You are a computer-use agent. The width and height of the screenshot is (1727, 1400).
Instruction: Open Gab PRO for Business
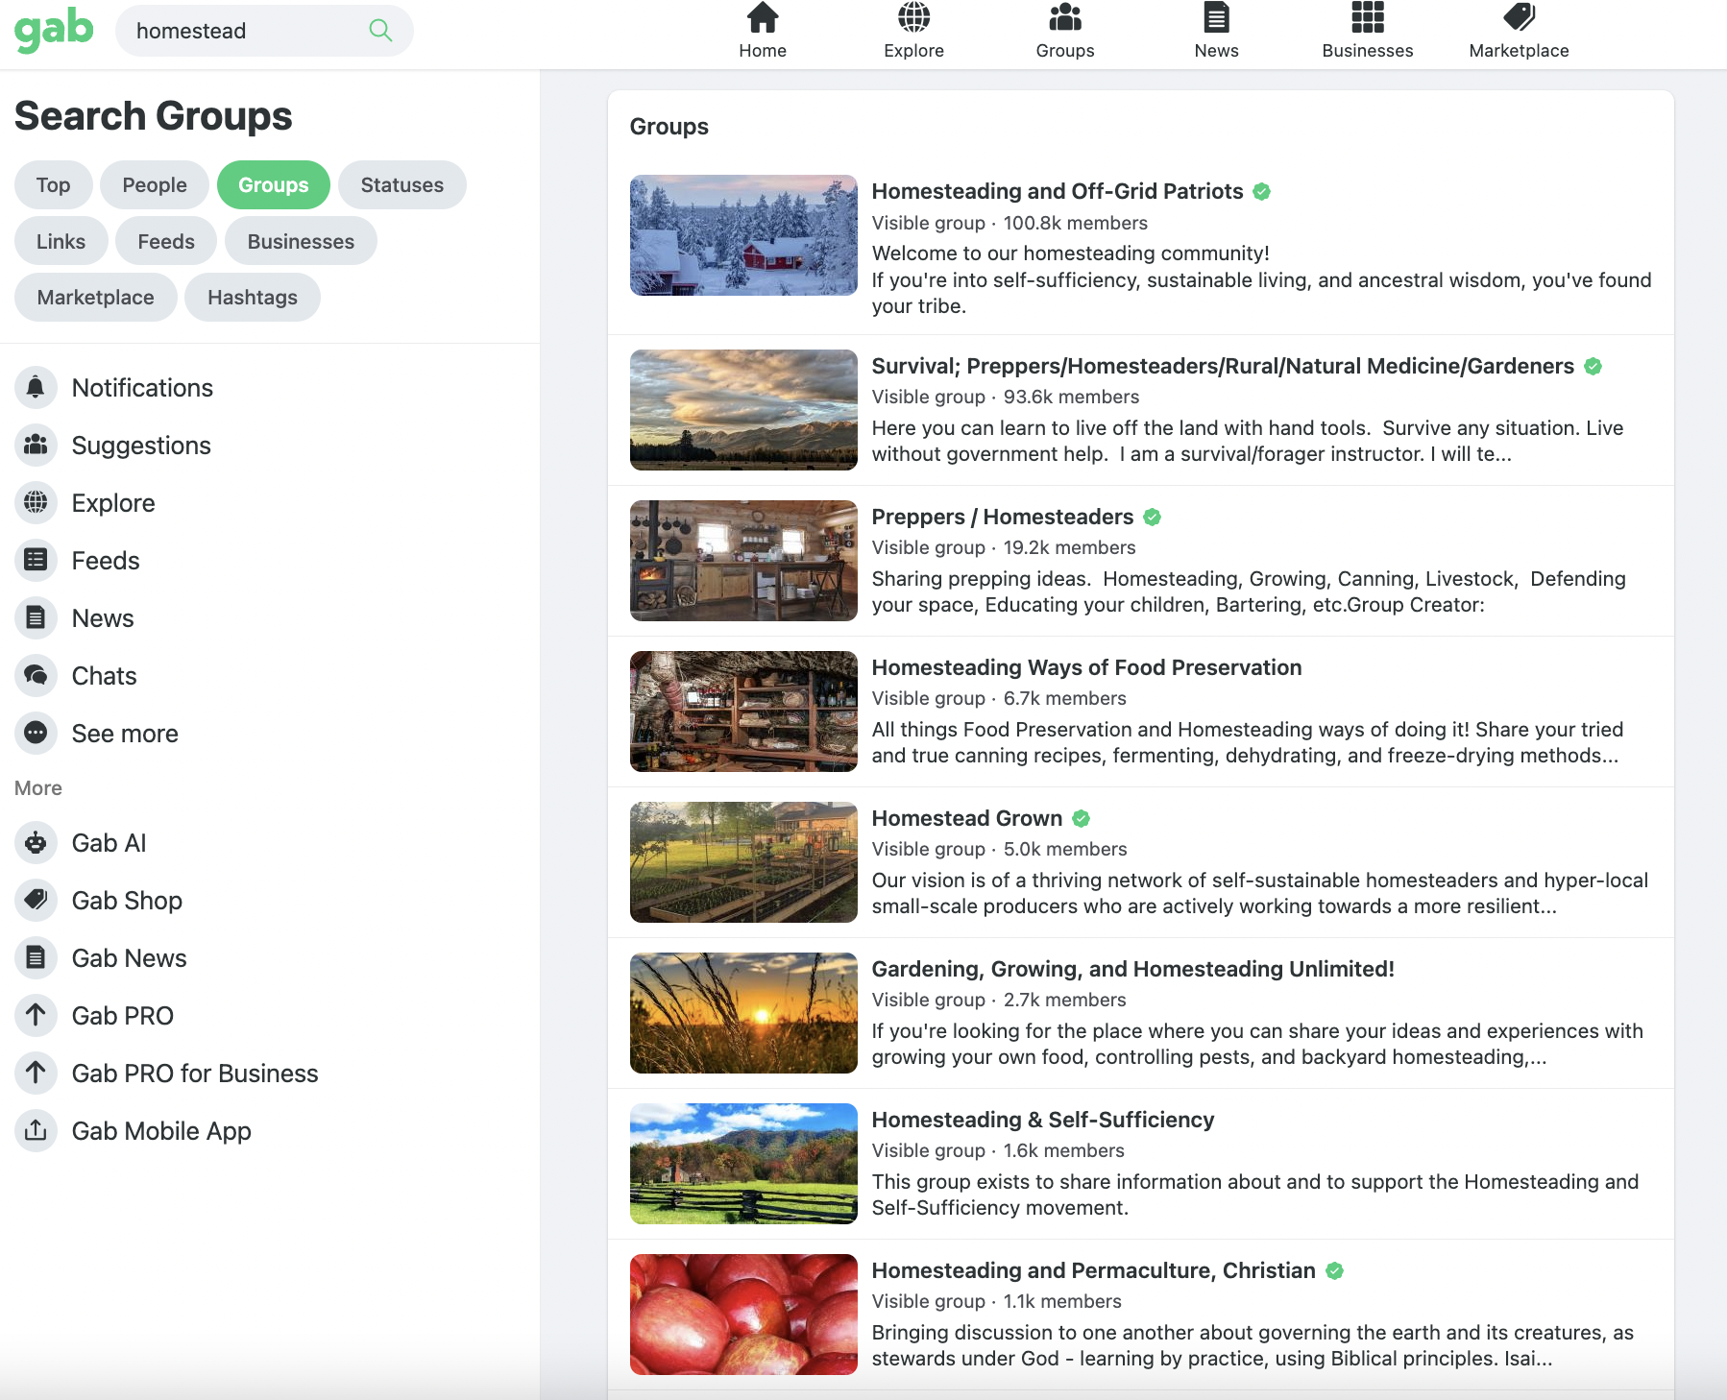(195, 1073)
